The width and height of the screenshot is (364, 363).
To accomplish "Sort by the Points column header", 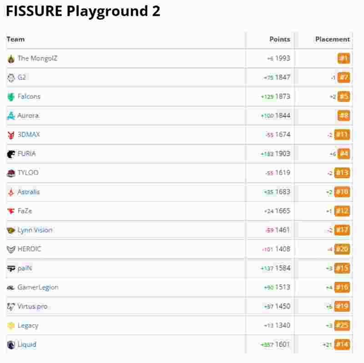I will click(x=280, y=39).
